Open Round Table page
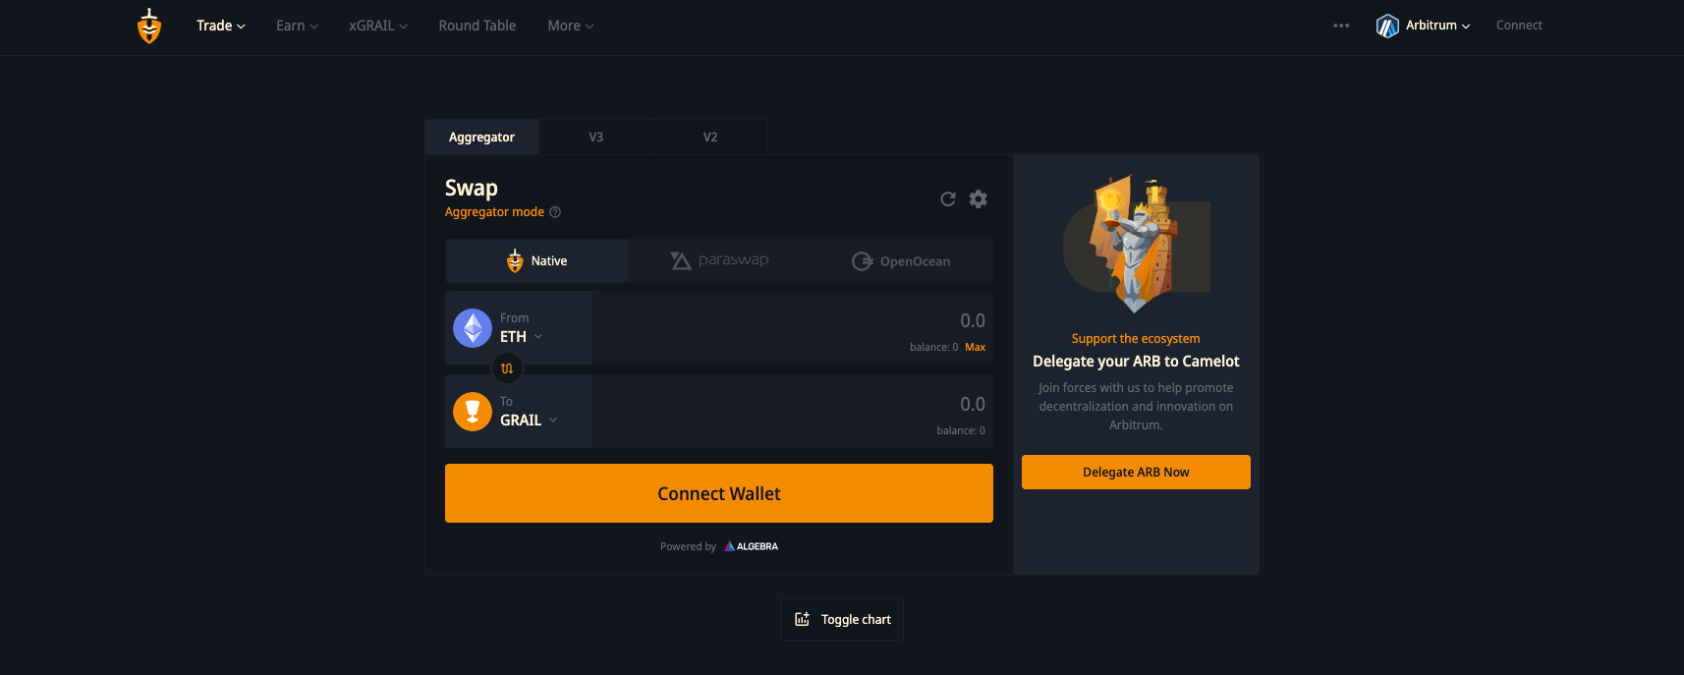The height and width of the screenshot is (675, 1684). (477, 26)
